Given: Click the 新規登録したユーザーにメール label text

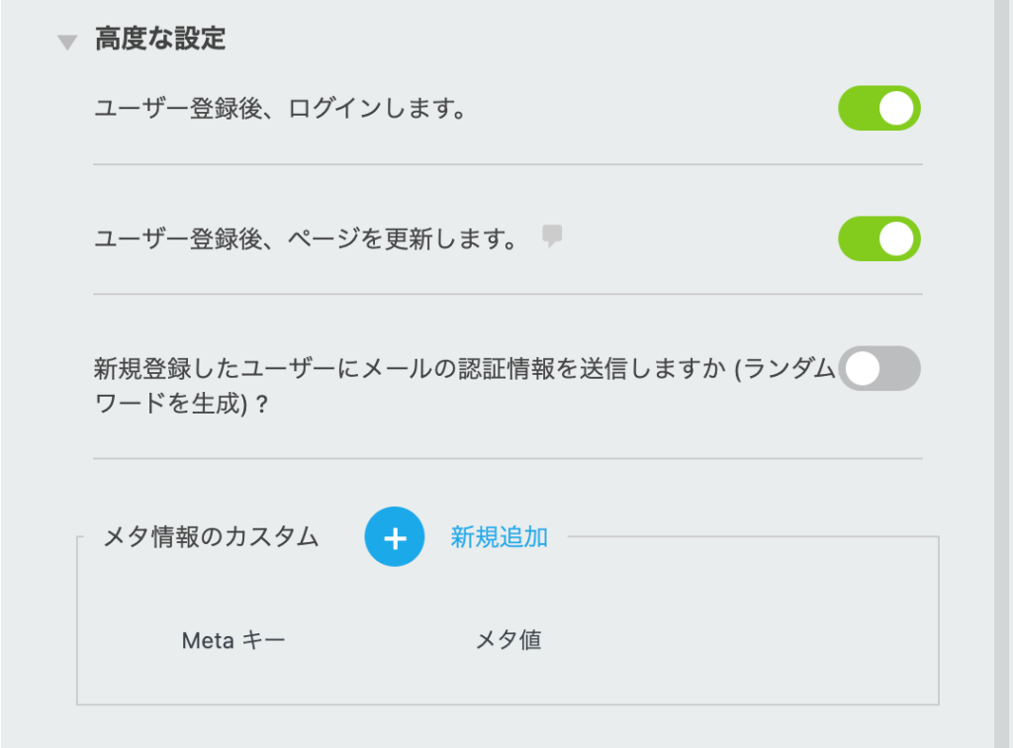Looking at the screenshot, I should click(465, 369).
